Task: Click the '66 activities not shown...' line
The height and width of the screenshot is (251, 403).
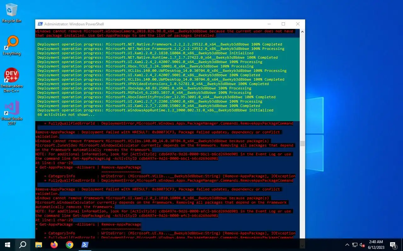Action: coord(66,115)
